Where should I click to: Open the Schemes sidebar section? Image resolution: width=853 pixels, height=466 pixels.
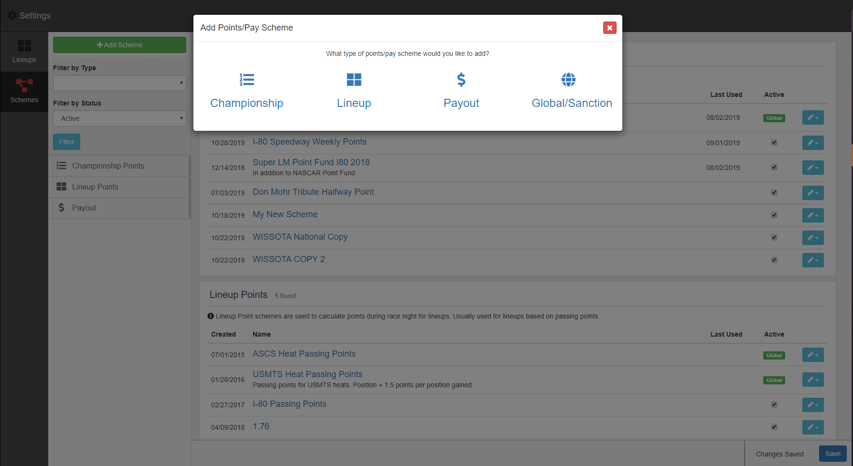(x=24, y=91)
